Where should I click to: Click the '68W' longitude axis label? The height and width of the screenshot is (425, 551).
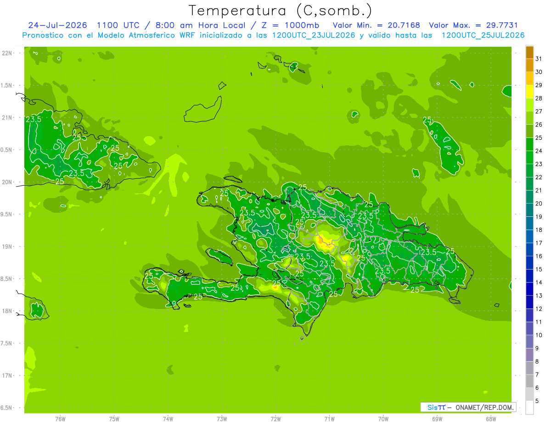[x=491, y=419]
